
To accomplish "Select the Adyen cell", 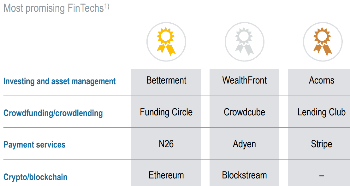I will (x=244, y=144).
